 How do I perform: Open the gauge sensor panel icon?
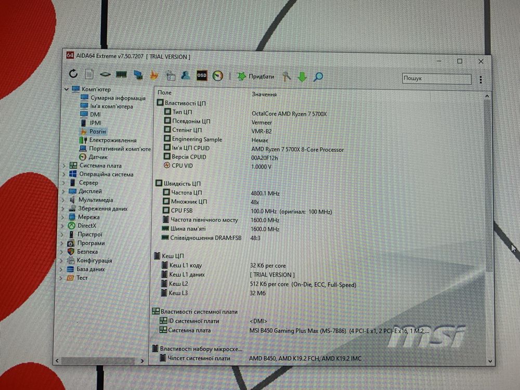pyautogui.click(x=217, y=76)
